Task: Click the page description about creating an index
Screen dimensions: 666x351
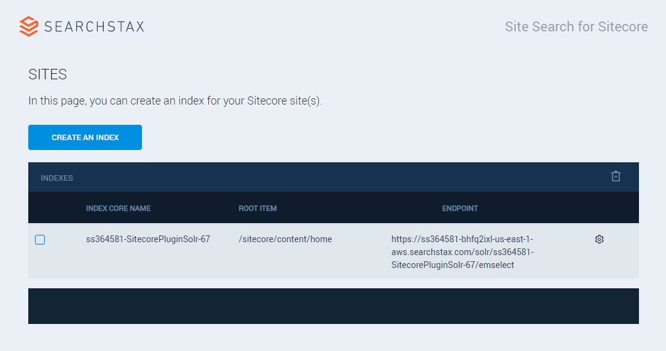Action: (175, 101)
